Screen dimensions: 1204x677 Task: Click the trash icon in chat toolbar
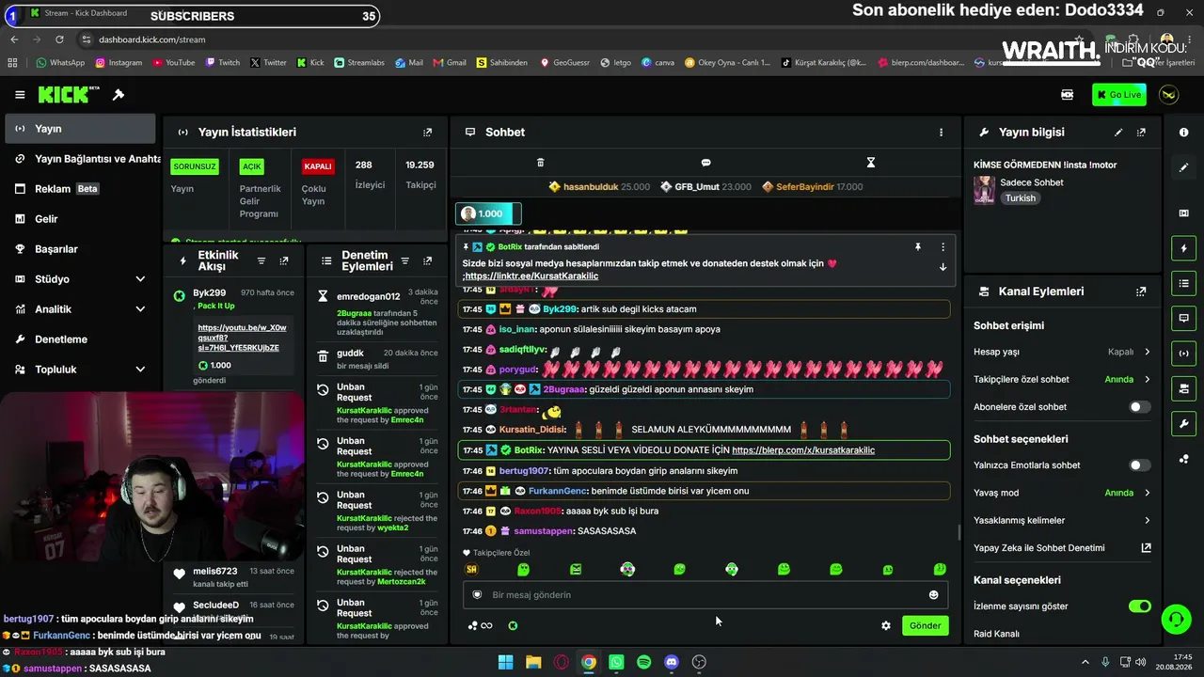pyautogui.click(x=540, y=163)
